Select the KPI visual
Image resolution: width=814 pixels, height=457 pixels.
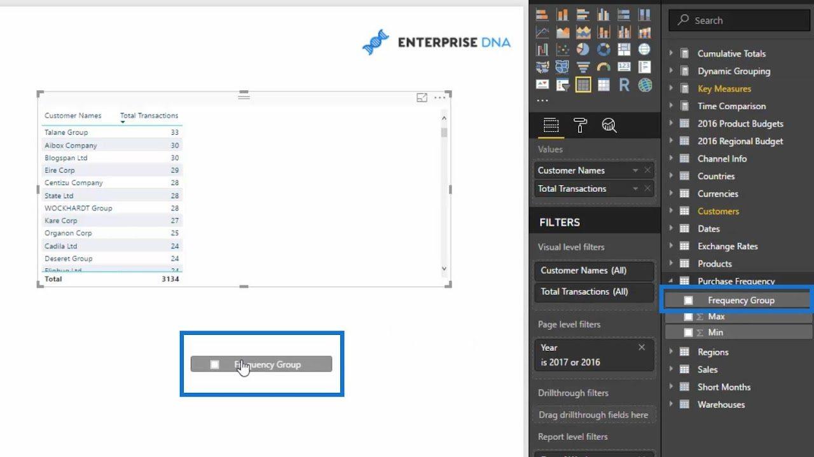coord(542,85)
